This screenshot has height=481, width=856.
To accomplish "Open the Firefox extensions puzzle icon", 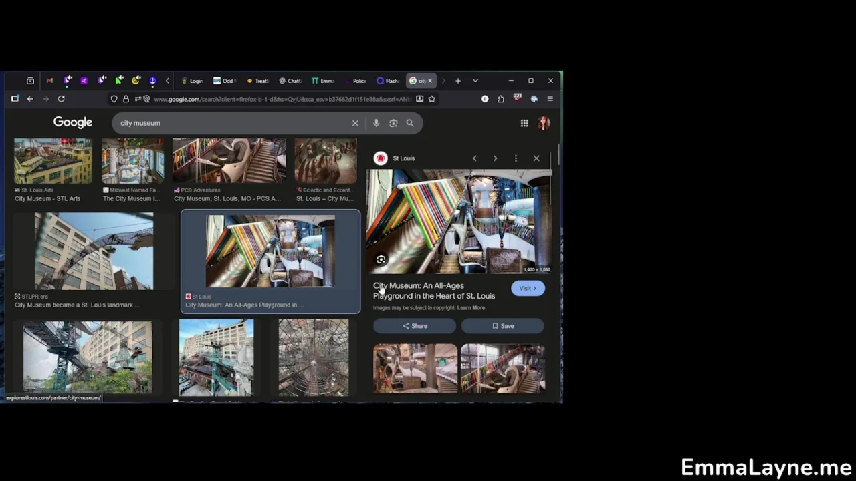I will click(x=500, y=99).
